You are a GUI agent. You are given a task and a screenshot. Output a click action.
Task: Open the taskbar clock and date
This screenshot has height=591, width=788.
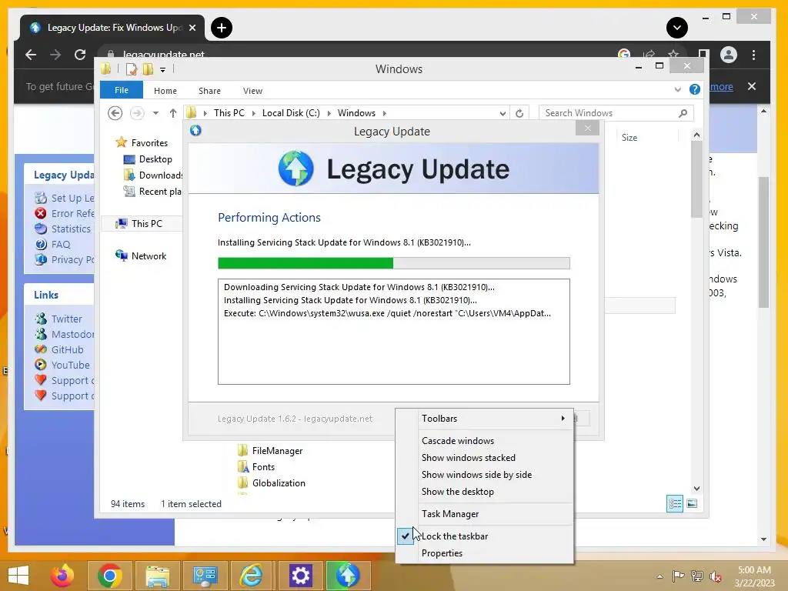click(x=754, y=576)
